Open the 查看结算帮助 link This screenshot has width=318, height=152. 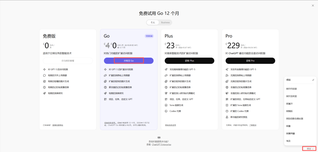coord(58,125)
